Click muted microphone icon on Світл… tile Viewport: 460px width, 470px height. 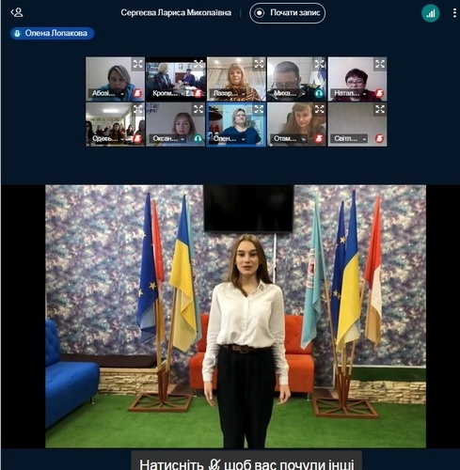[379, 138]
